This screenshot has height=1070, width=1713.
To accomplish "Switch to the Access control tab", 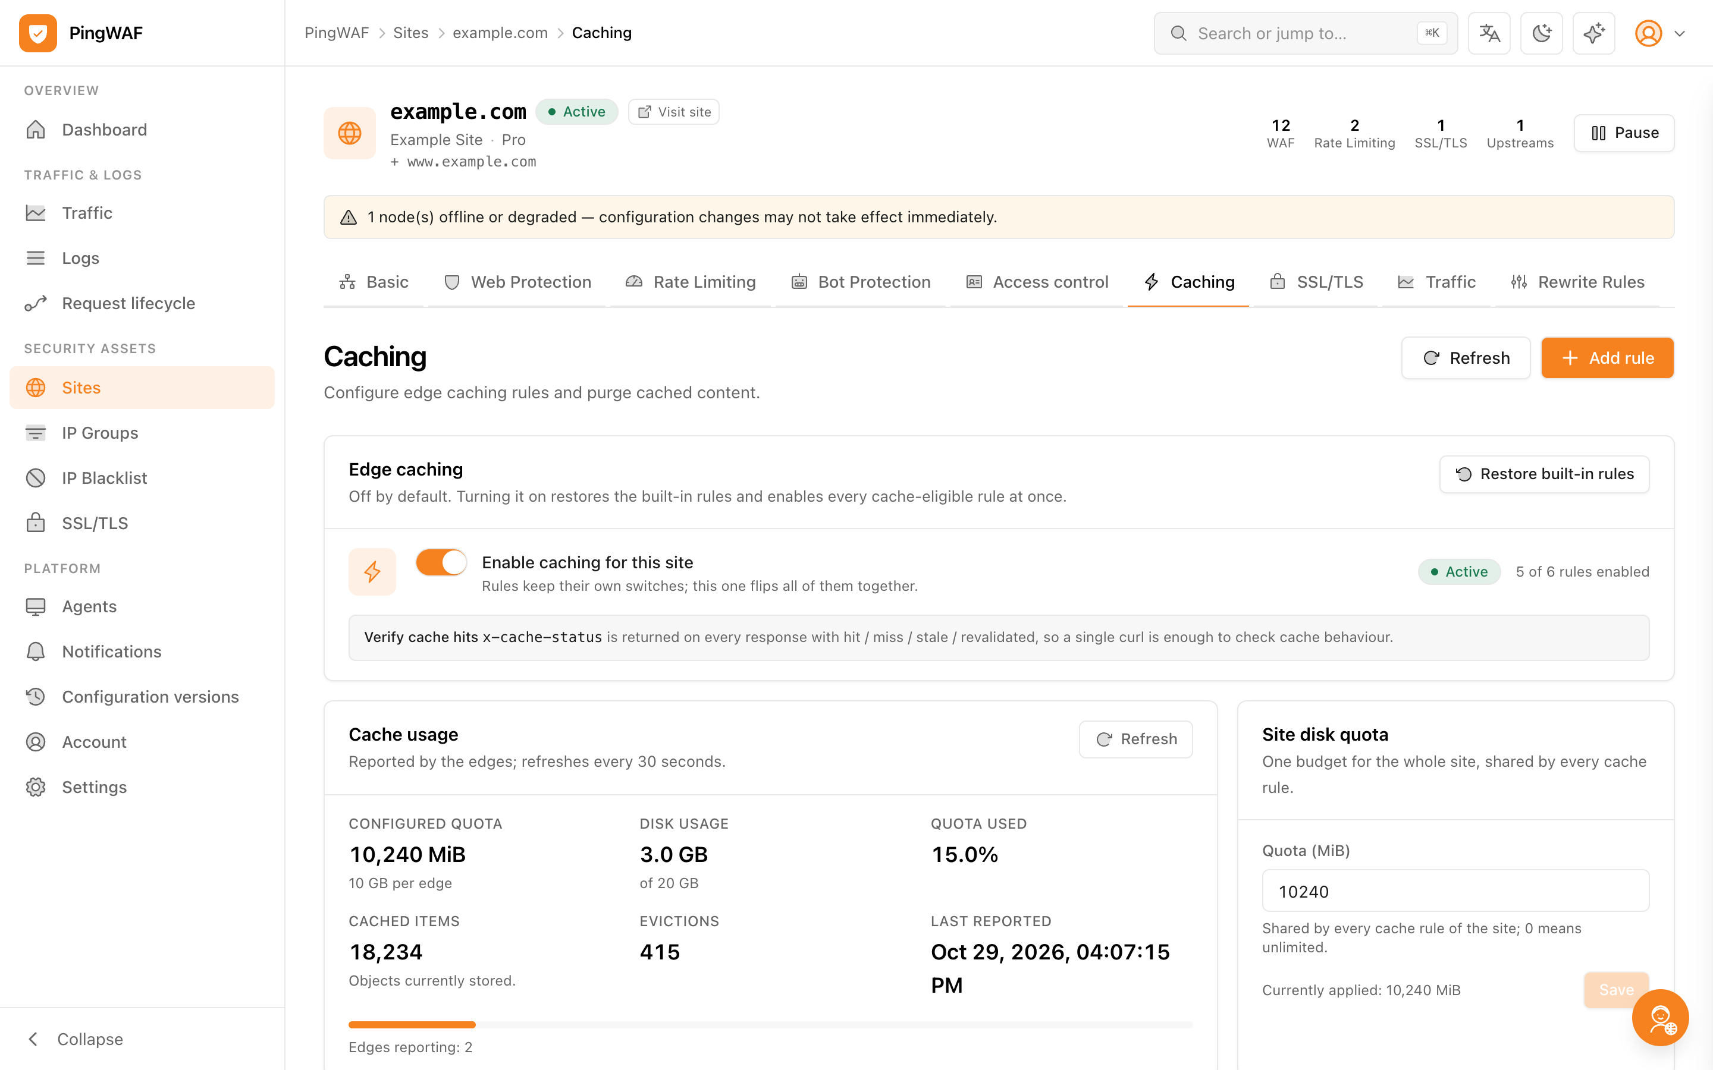I will click(x=1037, y=282).
